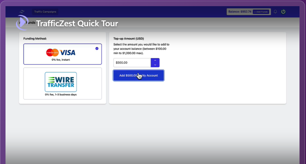The image size is (306, 164).
Task: Click Add $500.00 to My Account button
Action: click(x=138, y=76)
